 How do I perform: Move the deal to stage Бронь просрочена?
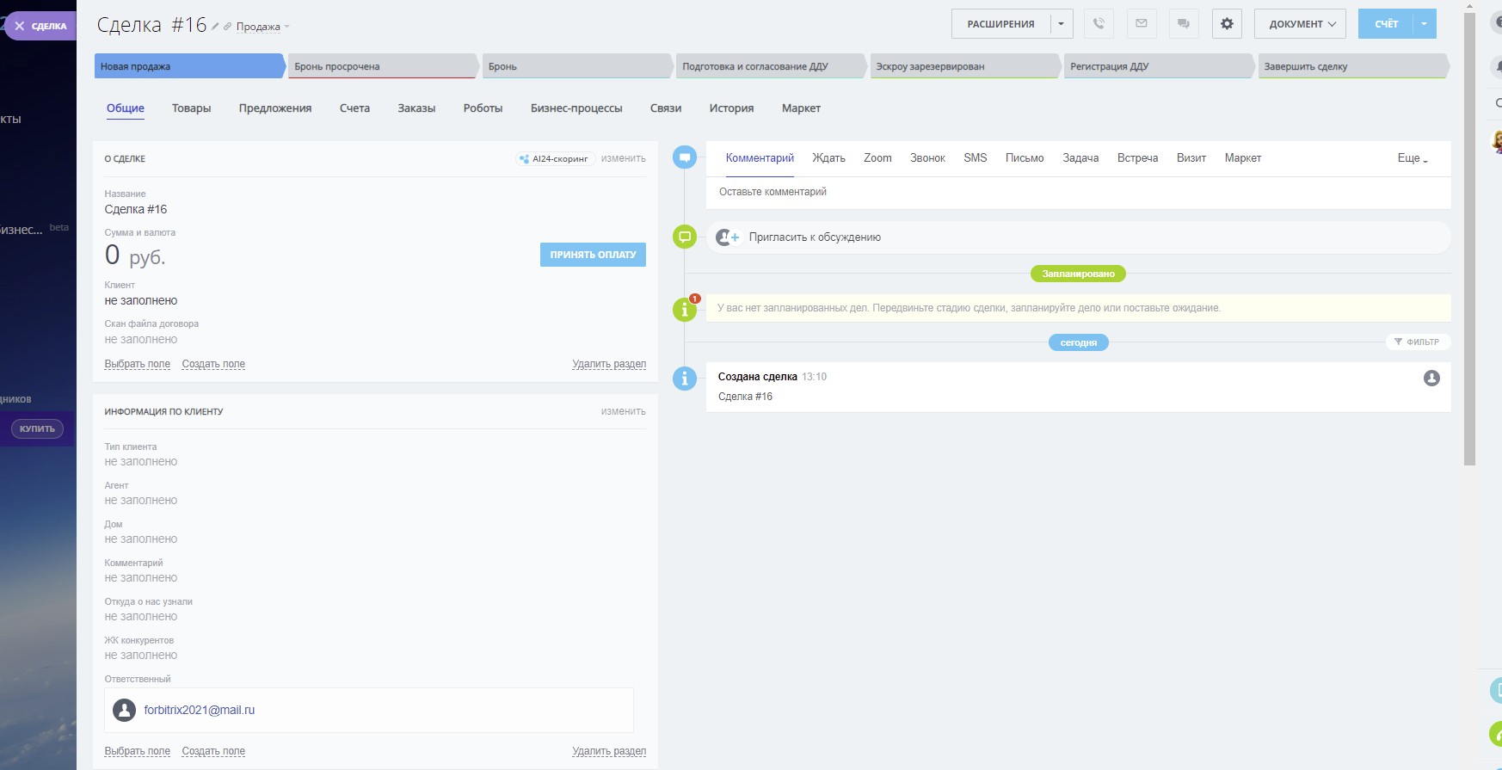(383, 66)
